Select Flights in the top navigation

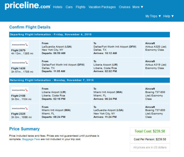81,7
